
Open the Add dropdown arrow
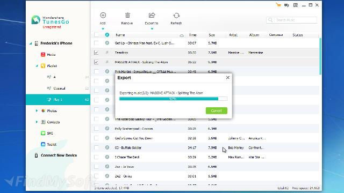103,28
